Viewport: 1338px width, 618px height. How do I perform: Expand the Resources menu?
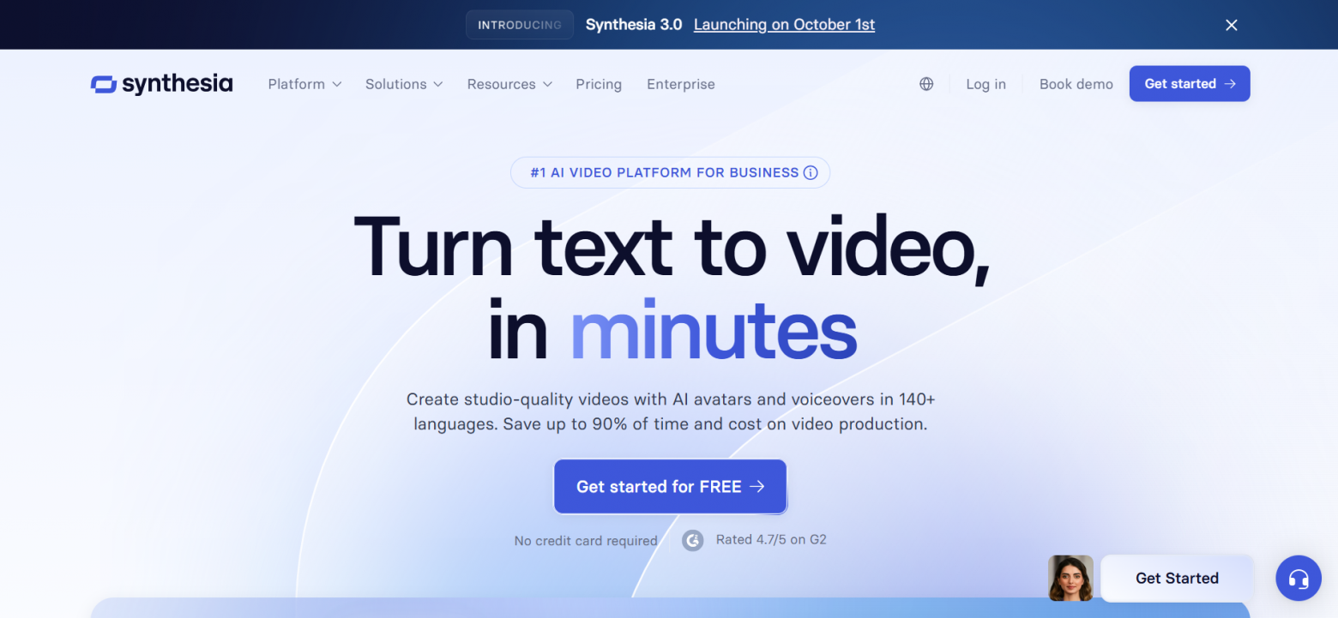(x=509, y=84)
